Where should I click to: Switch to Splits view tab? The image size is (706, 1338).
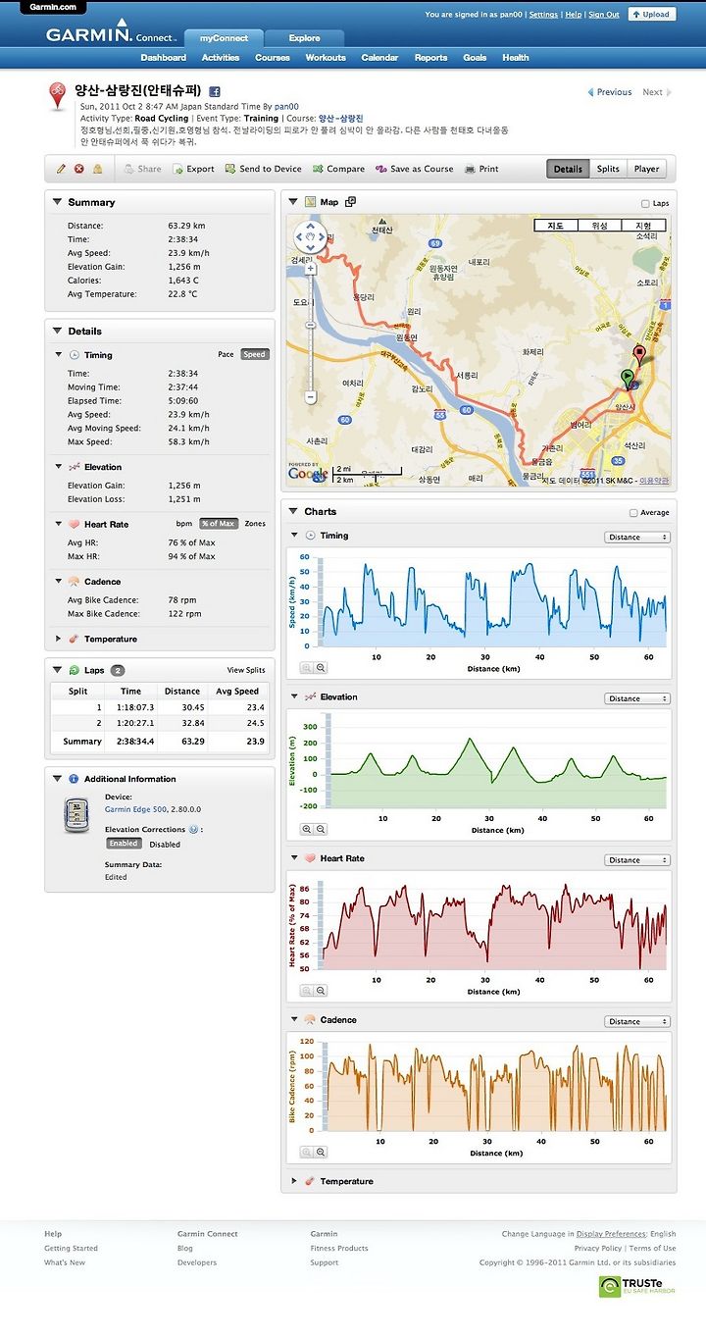(608, 169)
